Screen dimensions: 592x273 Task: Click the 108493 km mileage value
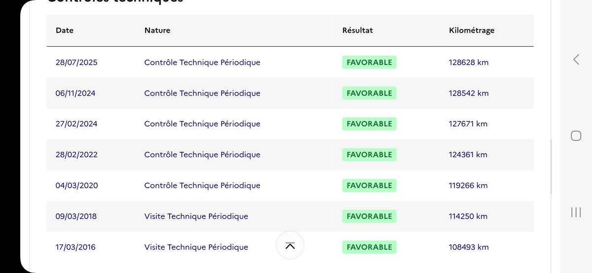coord(469,247)
